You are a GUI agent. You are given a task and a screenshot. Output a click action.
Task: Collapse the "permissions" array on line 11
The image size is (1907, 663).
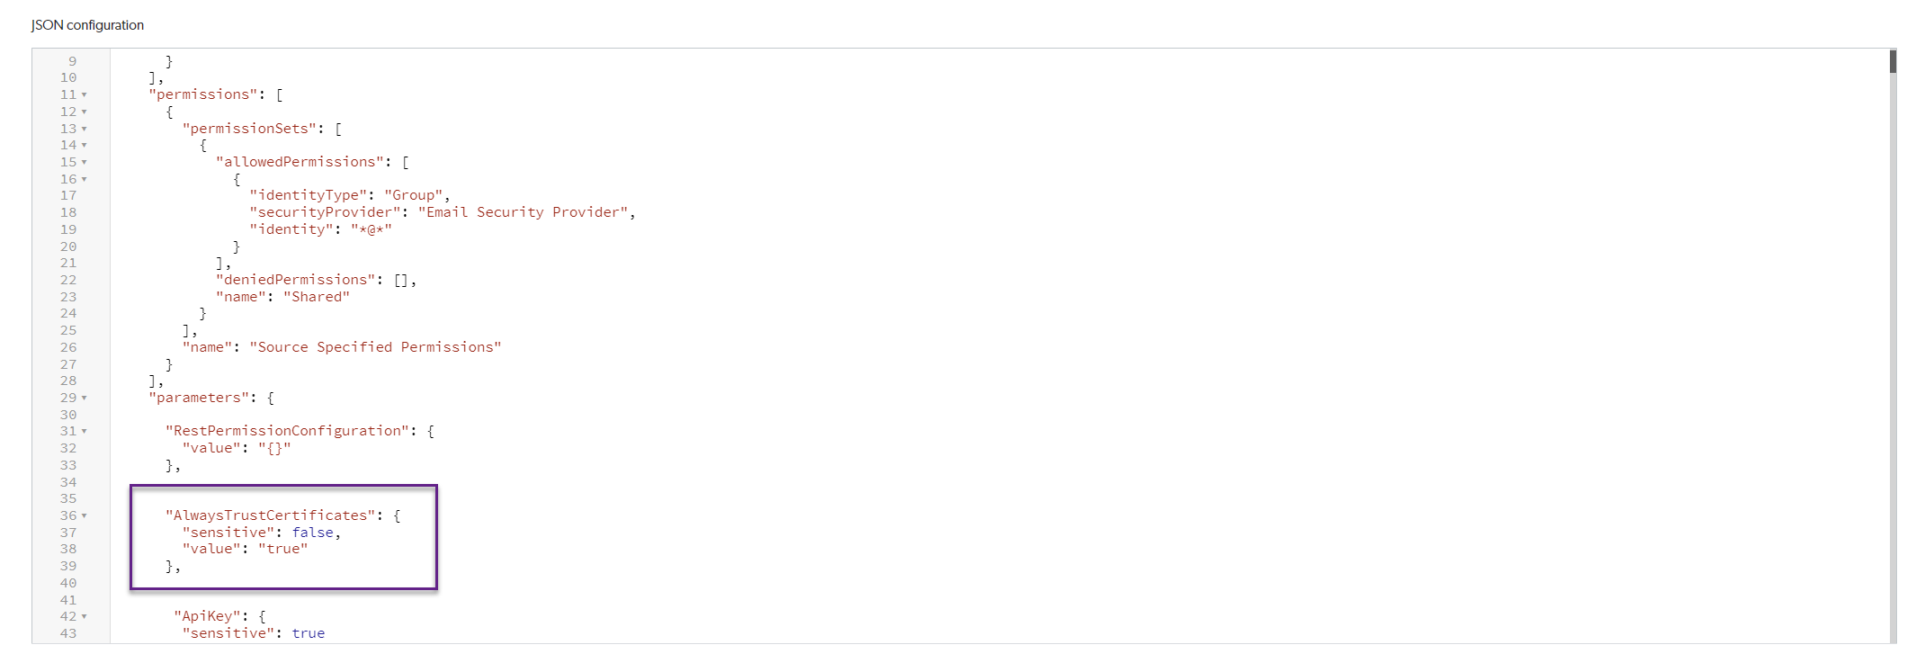tap(85, 94)
